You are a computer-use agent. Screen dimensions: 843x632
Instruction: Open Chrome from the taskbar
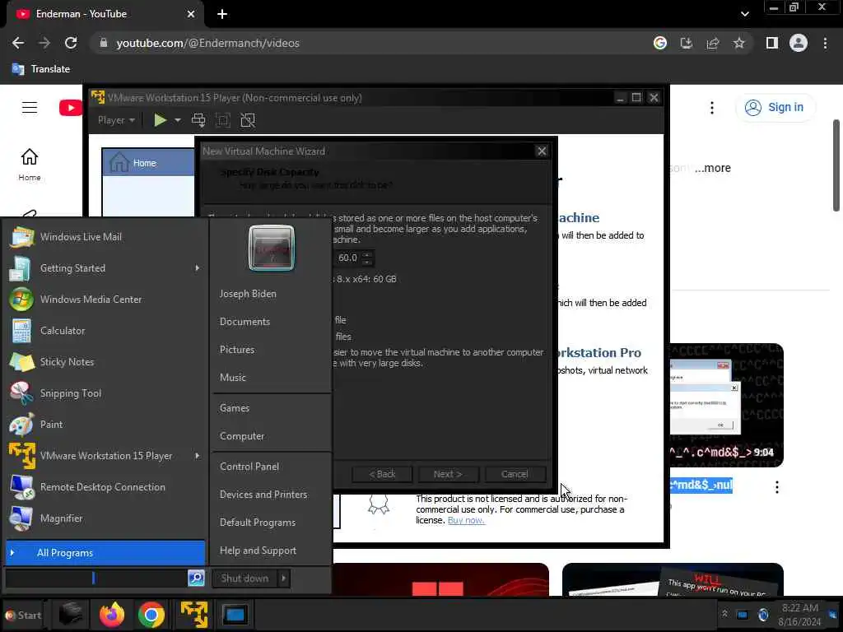click(151, 614)
